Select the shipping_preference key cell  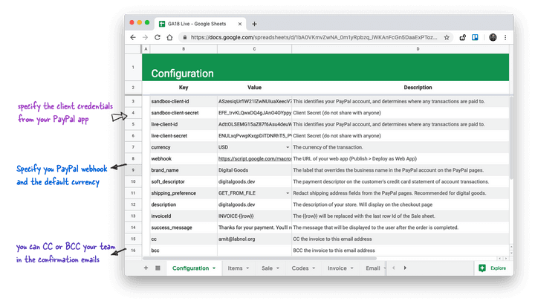(184, 193)
